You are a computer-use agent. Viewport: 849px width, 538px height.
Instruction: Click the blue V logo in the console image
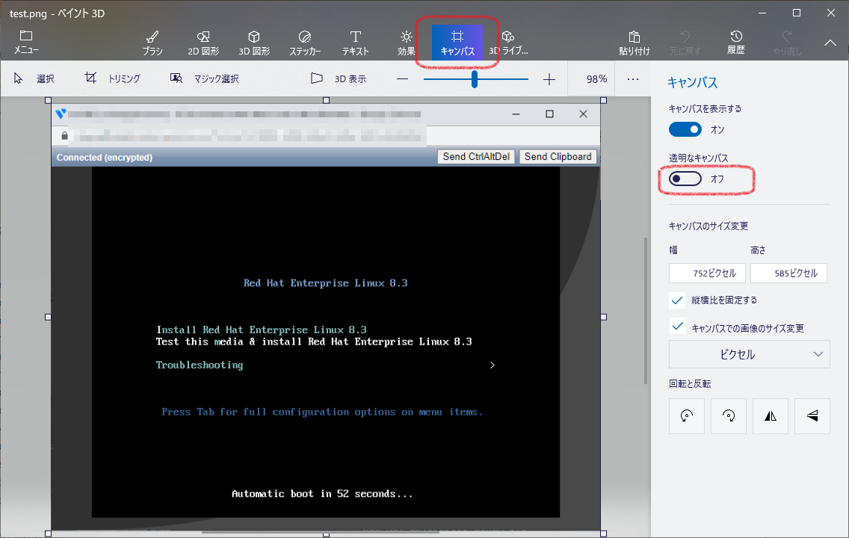point(61,114)
